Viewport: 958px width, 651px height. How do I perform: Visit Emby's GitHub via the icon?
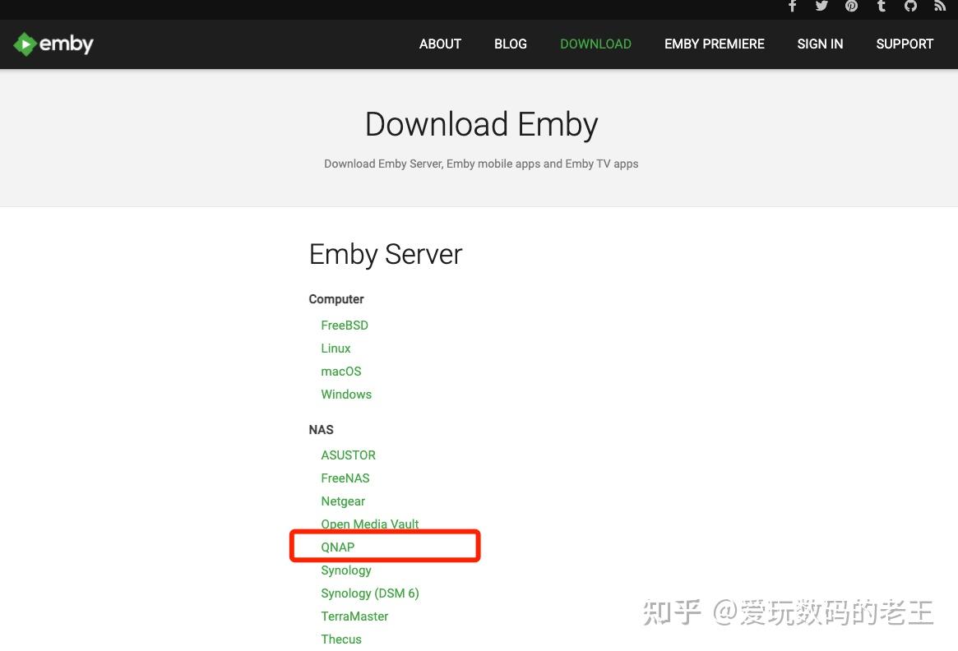click(910, 7)
